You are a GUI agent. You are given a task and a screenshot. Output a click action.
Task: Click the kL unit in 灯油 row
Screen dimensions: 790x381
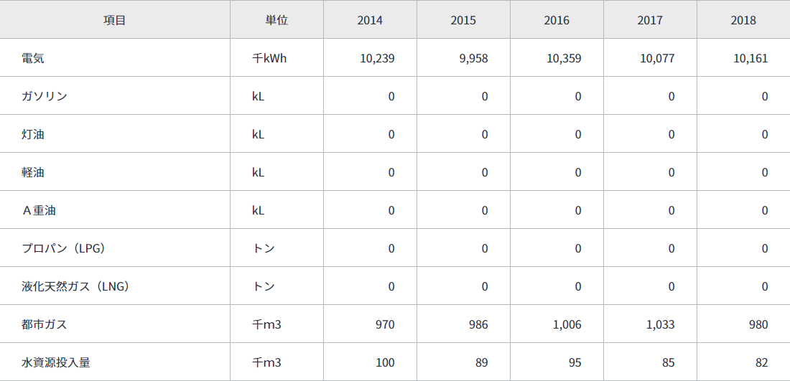tap(258, 134)
